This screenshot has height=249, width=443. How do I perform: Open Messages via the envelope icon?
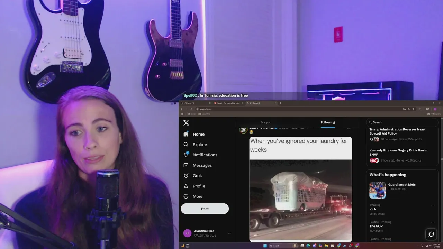coord(186,165)
